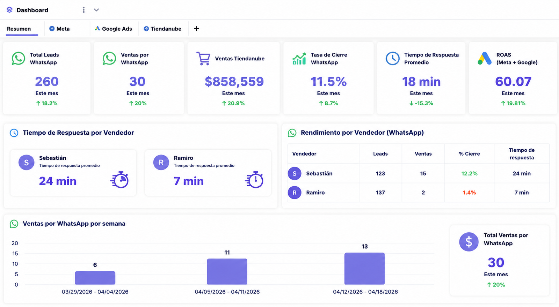Add a new tab with plus button
This screenshot has width=559, height=307.
point(196,29)
